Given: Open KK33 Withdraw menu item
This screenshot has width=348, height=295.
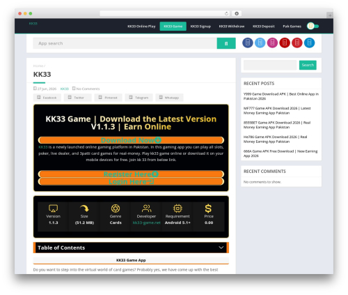Looking at the screenshot, I should coord(232,27).
